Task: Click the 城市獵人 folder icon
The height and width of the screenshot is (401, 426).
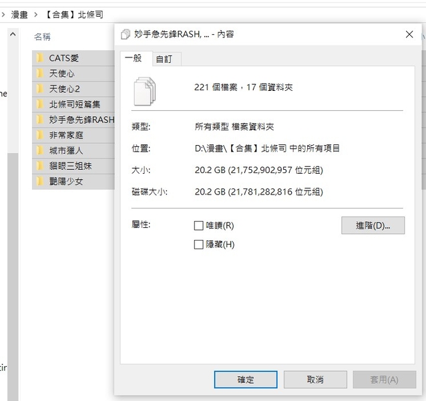Action: tap(40, 150)
